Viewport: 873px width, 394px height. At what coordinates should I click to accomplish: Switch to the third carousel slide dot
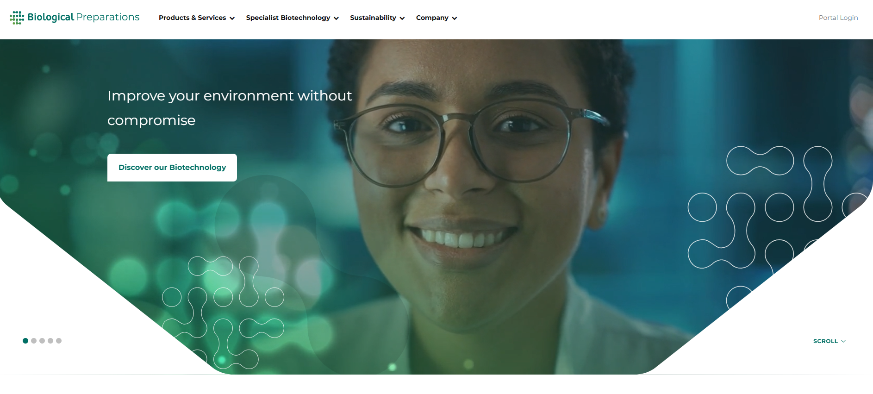coord(42,341)
